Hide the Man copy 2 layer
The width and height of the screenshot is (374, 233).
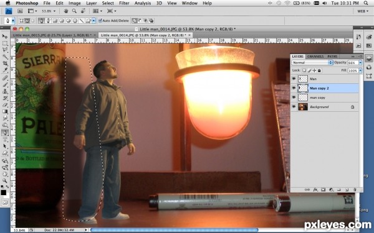[294, 88]
